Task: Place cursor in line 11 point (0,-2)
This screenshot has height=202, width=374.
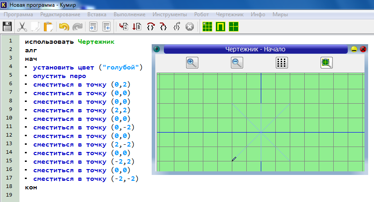Action: [x=123, y=128]
